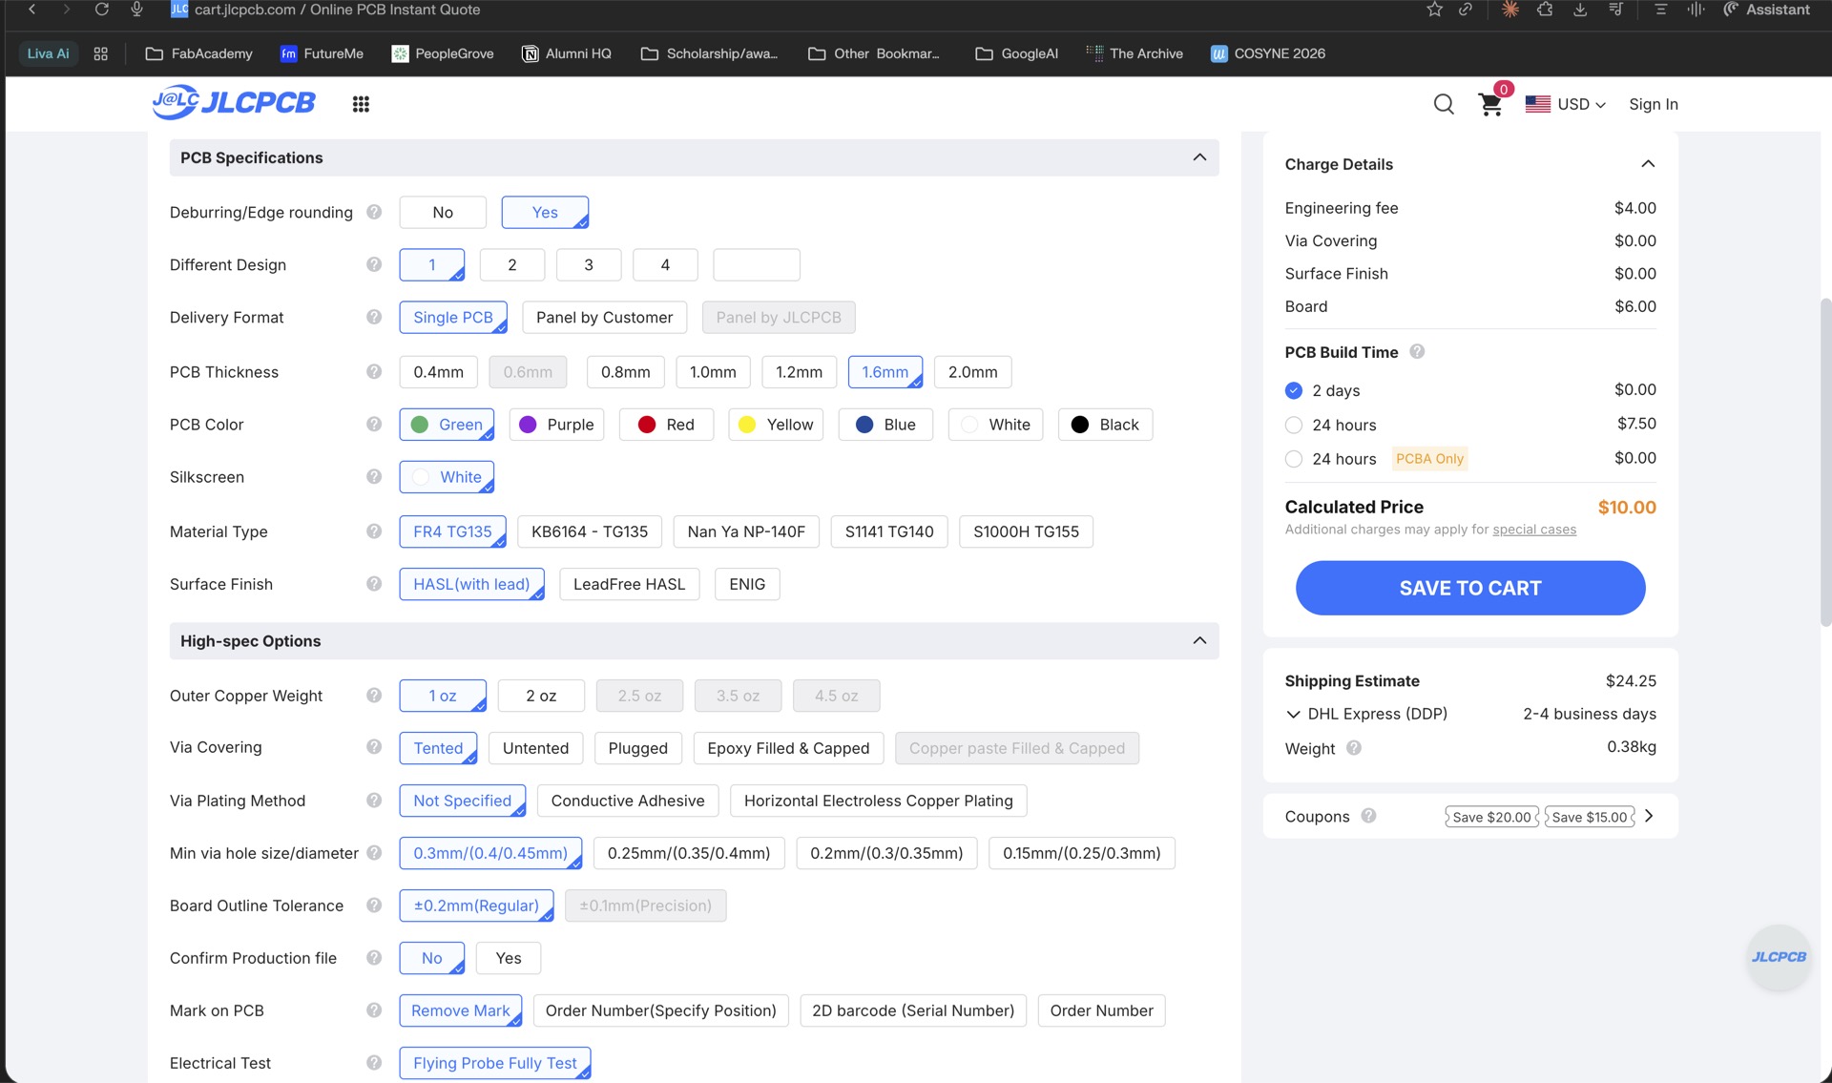Select the 24 hours $7.50 build time
The width and height of the screenshot is (1832, 1083).
pos(1294,425)
